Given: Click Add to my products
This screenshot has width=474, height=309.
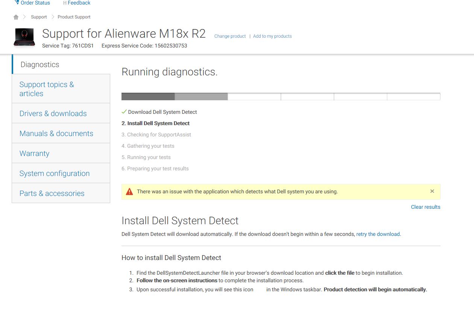Looking at the screenshot, I should (x=272, y=36).
